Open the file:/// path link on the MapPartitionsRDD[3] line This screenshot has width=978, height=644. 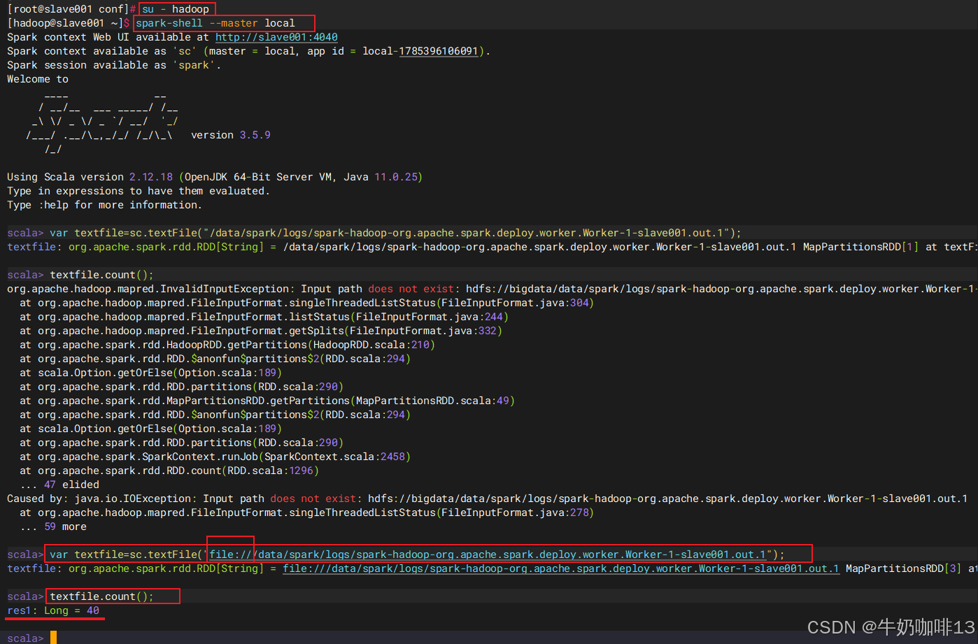561,568
